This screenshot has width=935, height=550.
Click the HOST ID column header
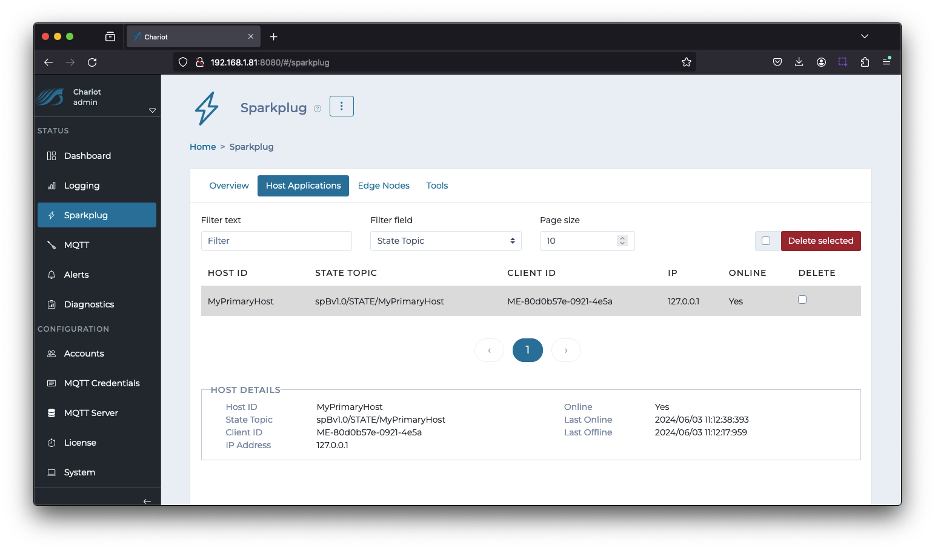[x=227, y=273]
